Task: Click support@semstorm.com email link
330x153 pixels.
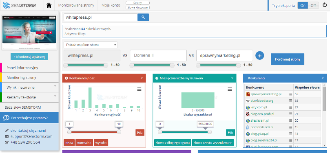Action: [x=31, y=137]
